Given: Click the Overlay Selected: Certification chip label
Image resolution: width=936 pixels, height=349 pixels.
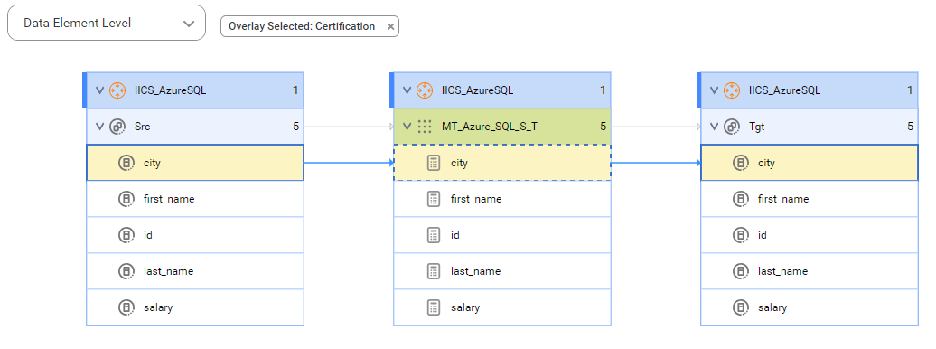Looking at the screenshot, I should 302,26.
